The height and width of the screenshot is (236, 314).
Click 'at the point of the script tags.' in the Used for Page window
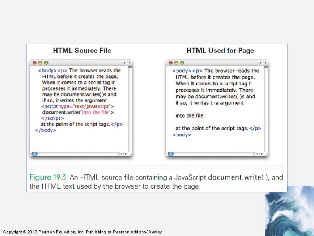(x=212, y=128)
